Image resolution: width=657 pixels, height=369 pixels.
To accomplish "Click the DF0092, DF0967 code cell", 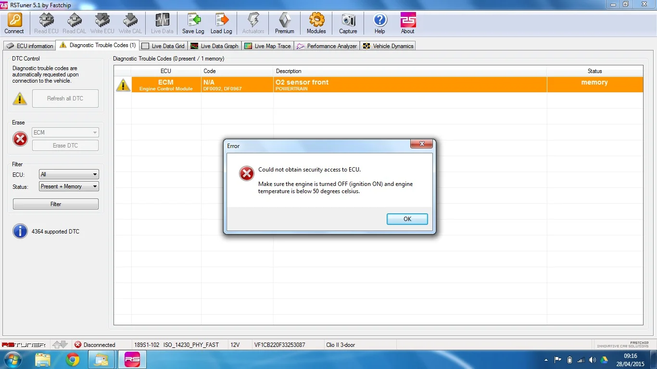I will click(x=237, y=85).
